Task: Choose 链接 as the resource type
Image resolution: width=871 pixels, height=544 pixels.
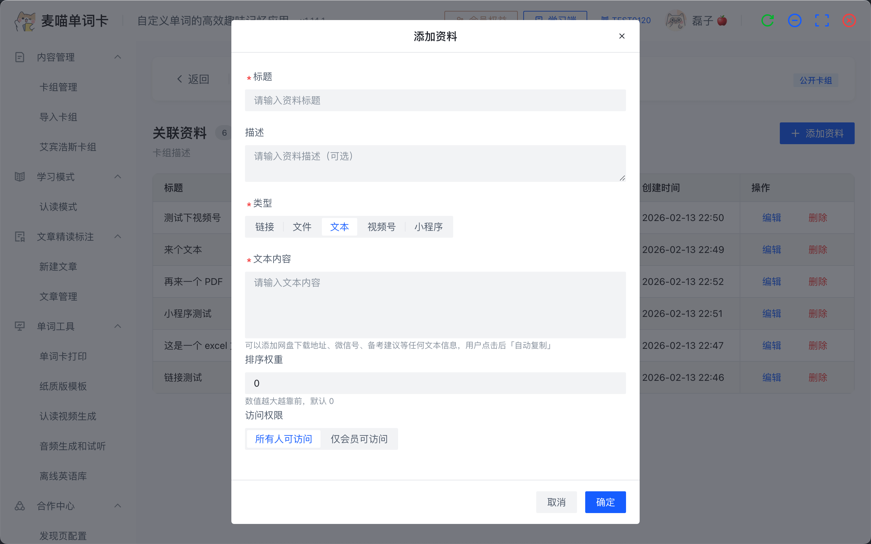Action: tap(265, 227)
